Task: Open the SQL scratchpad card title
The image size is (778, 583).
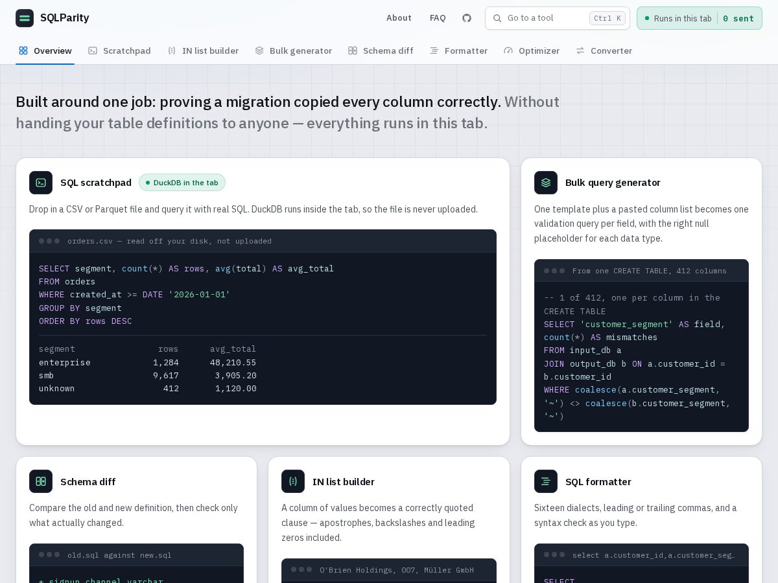Action: coord(96,183)
